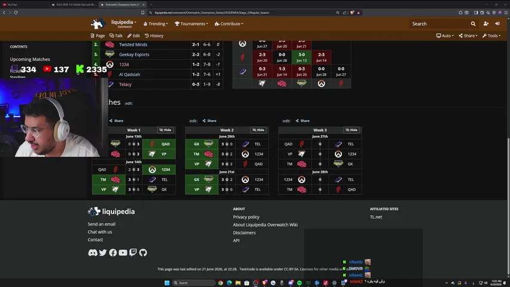Expand the liquipedia wiki selector dropdown
The height and width of the screenshot is (287, 510).
click(124, 23)
